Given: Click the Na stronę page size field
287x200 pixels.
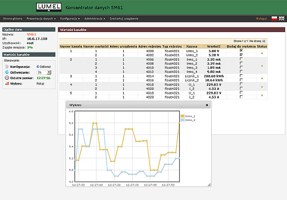Looking at the screenshot, I should (x=264, y=40).
